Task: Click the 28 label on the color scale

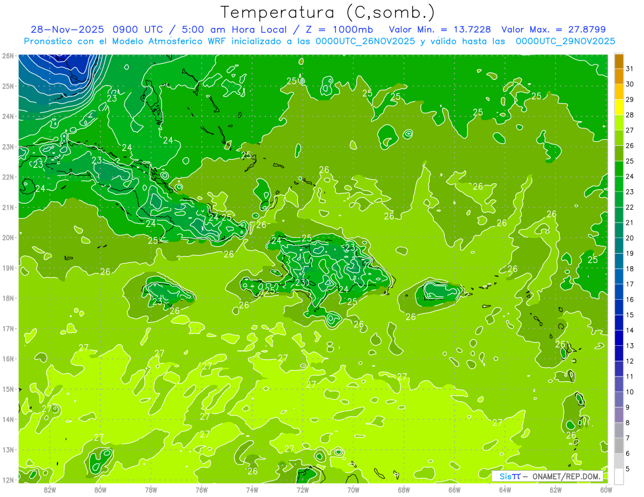Action: (630, 115)
